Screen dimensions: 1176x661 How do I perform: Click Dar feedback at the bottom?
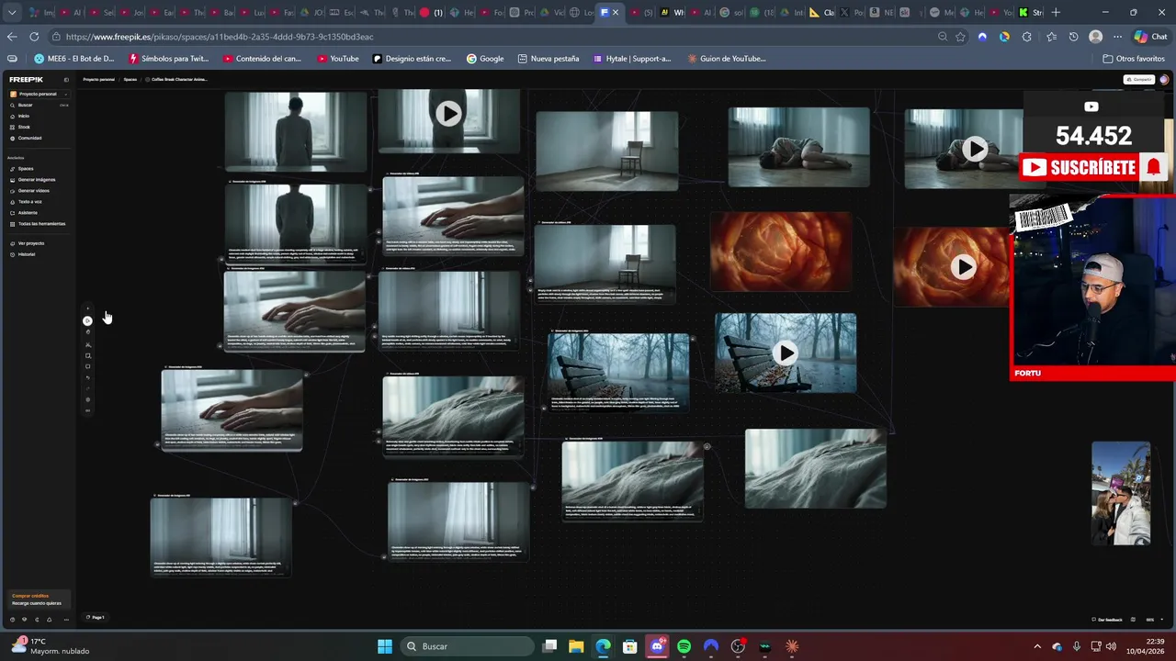(1107, 620)
